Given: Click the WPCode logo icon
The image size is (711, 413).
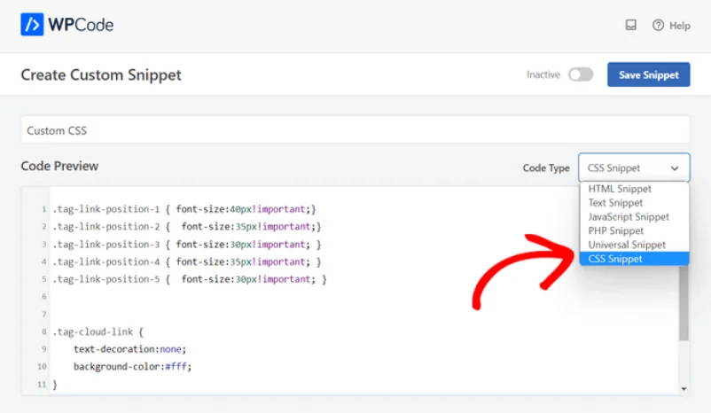Looking at the screenshot, I should coord(32,25).
